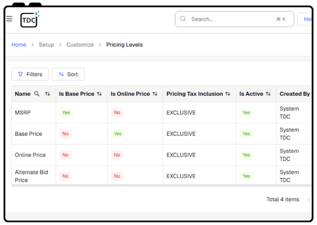Open the Filters button
The image size is (317, 225).
click(x=30, y=74)
